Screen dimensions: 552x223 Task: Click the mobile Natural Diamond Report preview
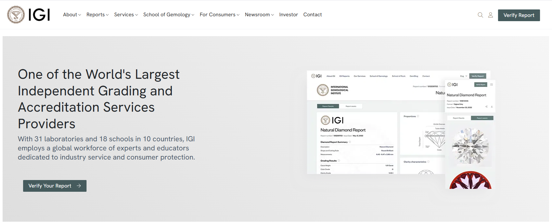click(x=470, y=134)
